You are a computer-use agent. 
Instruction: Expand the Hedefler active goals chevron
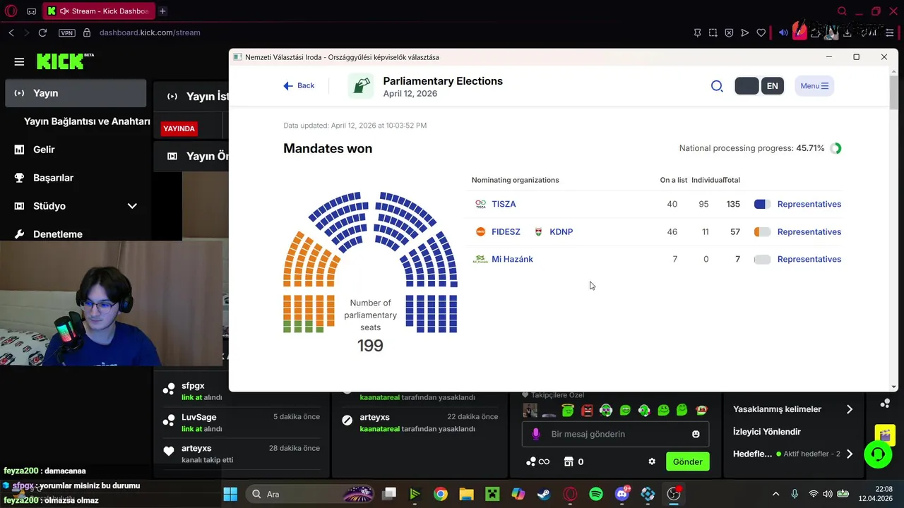click(x=850, y=454)
